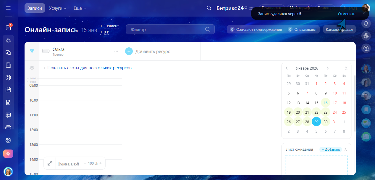Click the settings gear in sidebar
The image size is (375, 180).
pyautogui.click(x=8, y=140)
